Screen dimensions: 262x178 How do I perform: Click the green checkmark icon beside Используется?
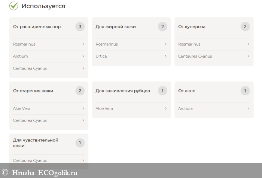pos(13,6)
